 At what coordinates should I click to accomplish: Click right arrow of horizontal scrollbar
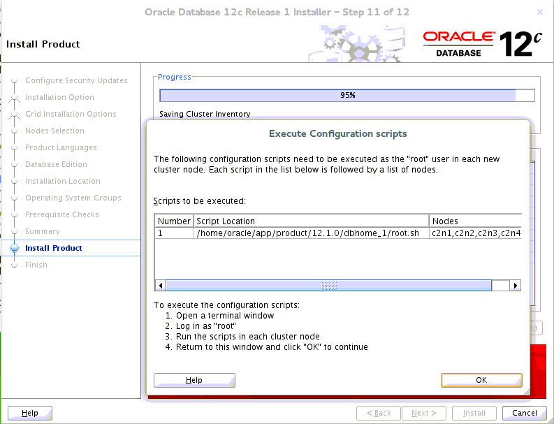coord(516,286)
